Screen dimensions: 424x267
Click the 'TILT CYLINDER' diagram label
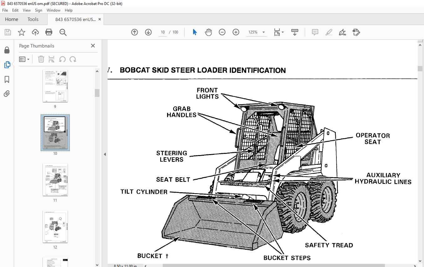144,192
